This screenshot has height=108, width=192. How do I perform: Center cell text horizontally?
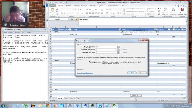click(x=90, y=13)
